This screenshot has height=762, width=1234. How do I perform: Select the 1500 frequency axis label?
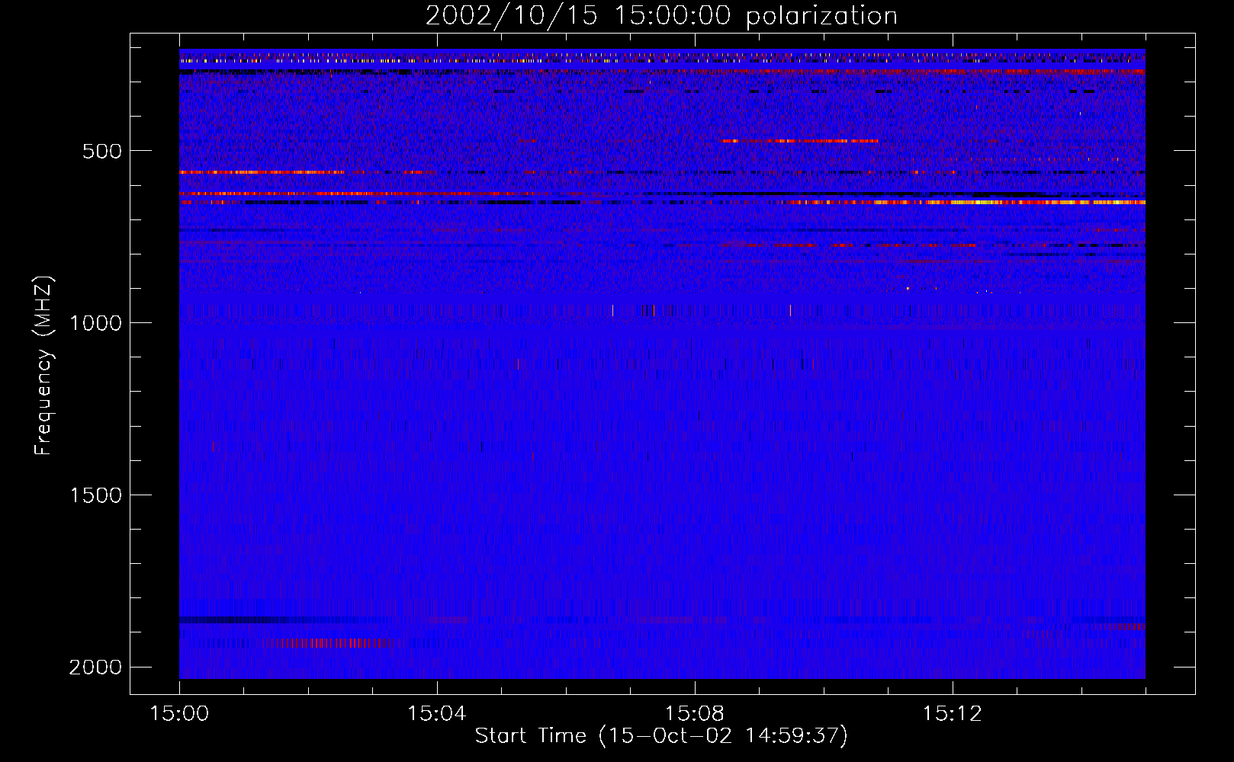pos(95,495)
